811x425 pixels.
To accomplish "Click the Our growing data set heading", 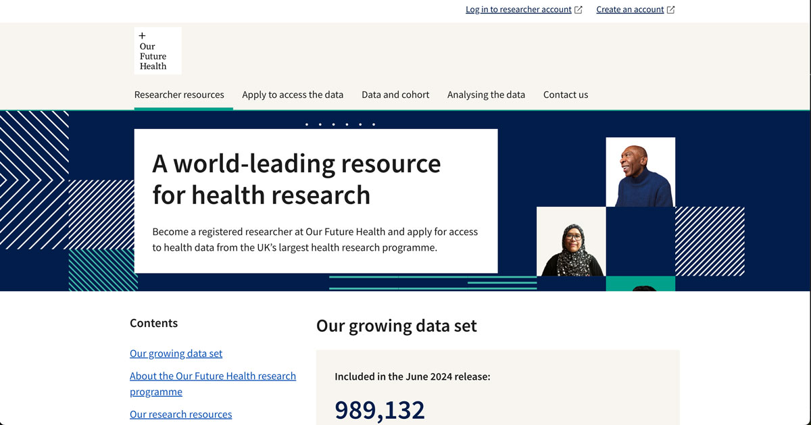I will pyautogui.click(x=397, y=326).
